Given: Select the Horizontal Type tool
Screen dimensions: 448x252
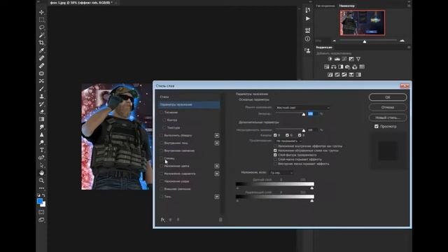Looking at the screenshot, I should point(42,150).
